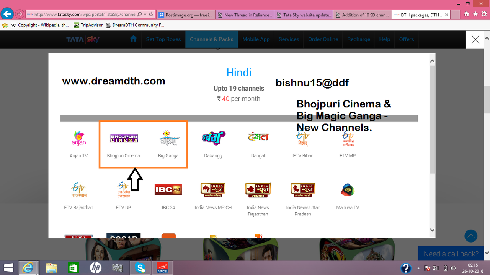The image size is (490, 275).
Task: Click the tatasky.com address bar field
Action: pyautogui.click(x=84, y=15)
